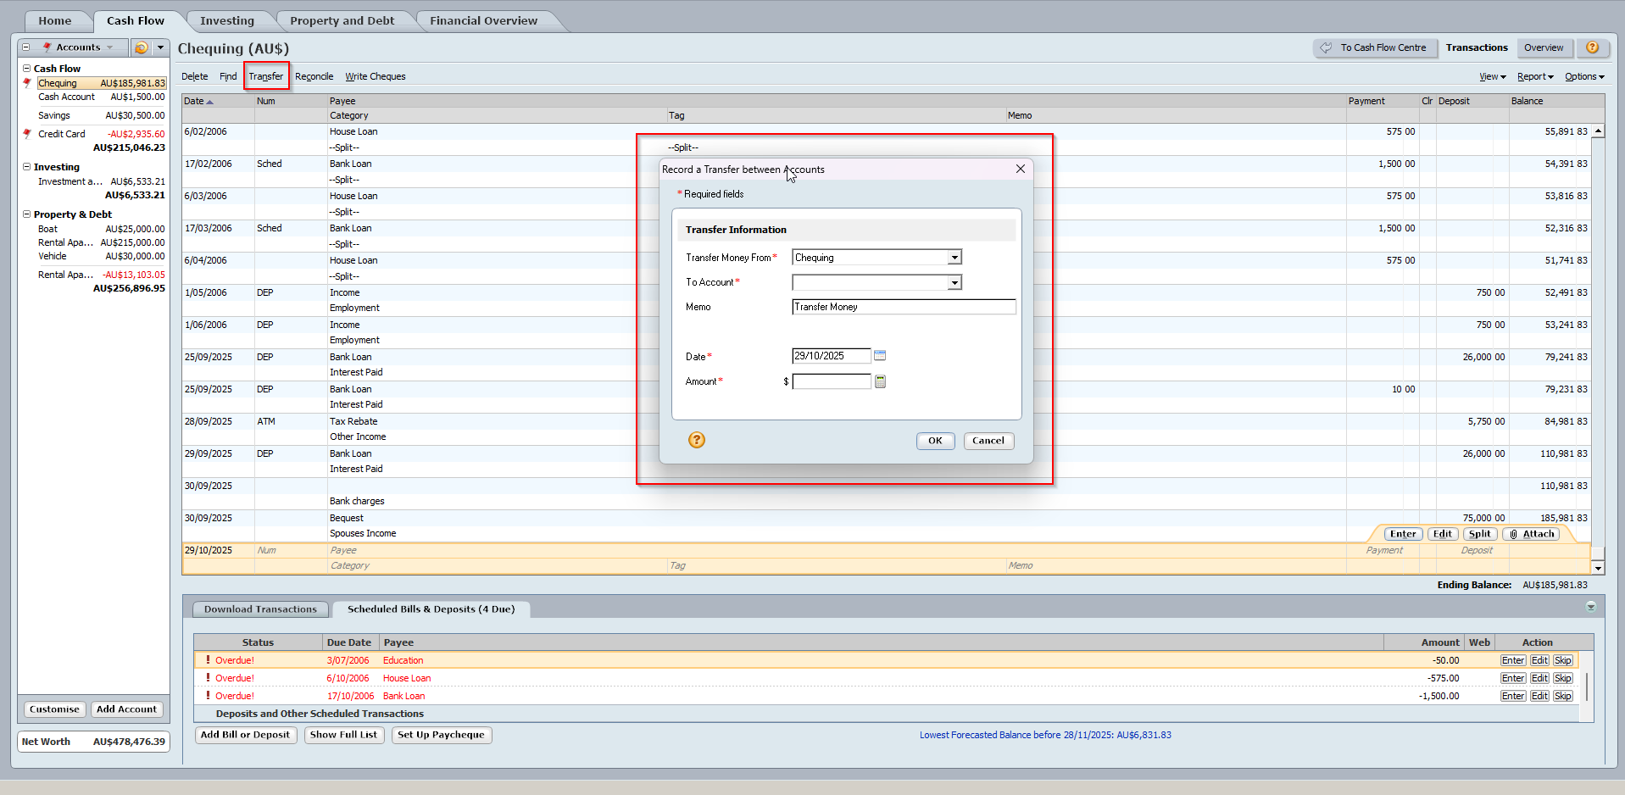Click the Memo field in transfer dialog
The height and width of the screenshot is (795, 1625).
point(904,307)
